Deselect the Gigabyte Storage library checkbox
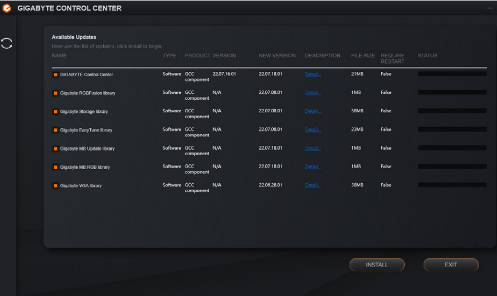The image size is (497, 296). (x=55, y=112)
